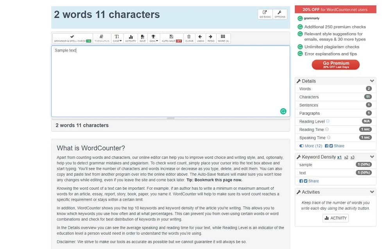Click the Go Basic button
Image resolution: width=391 pixels, height=249 pixels.
[265, 14]
